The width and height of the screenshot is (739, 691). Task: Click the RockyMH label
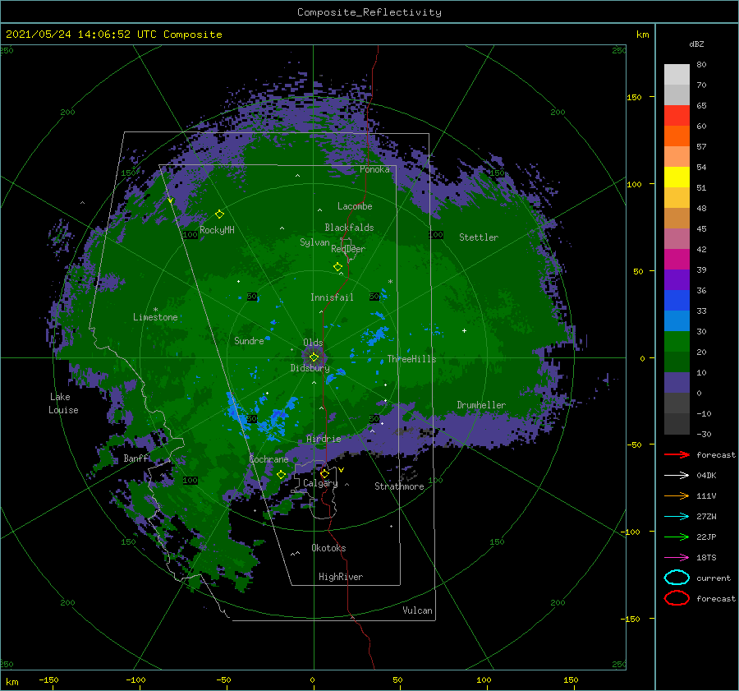217,230
